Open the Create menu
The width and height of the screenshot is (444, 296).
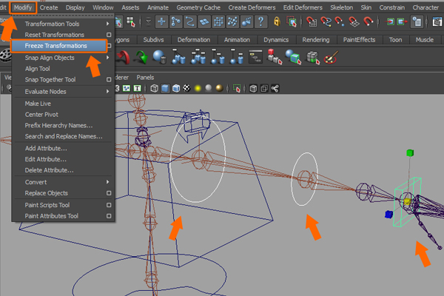pyautogui.click(x=49, y=7)
